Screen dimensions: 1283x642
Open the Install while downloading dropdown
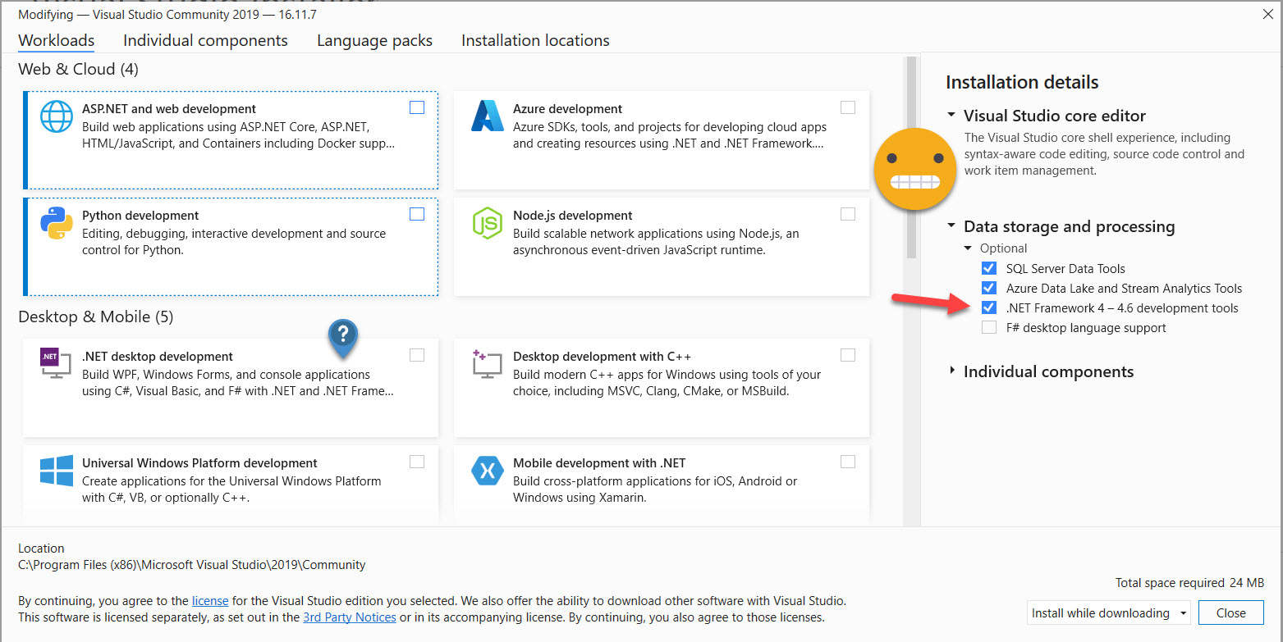(1109, 612)
